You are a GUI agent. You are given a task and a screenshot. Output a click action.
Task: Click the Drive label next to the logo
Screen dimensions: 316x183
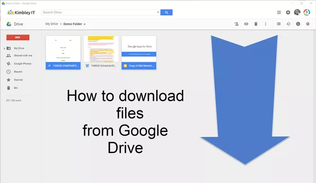(18, 24)
